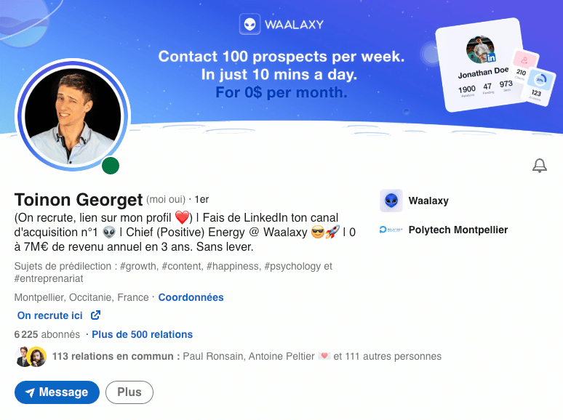Send a message with the Message button
The width and height of the screenshot is (563, 420).
(57, 392)
